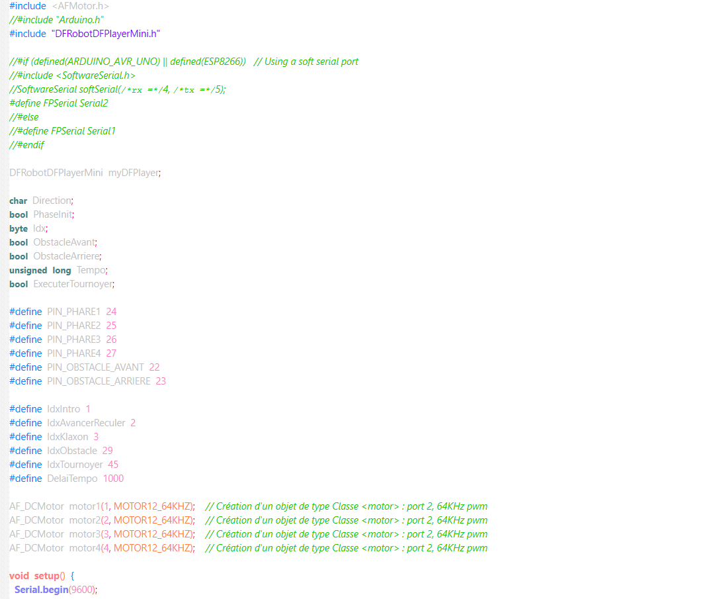Click the char Direction declaration

click(x=41, y=201)
